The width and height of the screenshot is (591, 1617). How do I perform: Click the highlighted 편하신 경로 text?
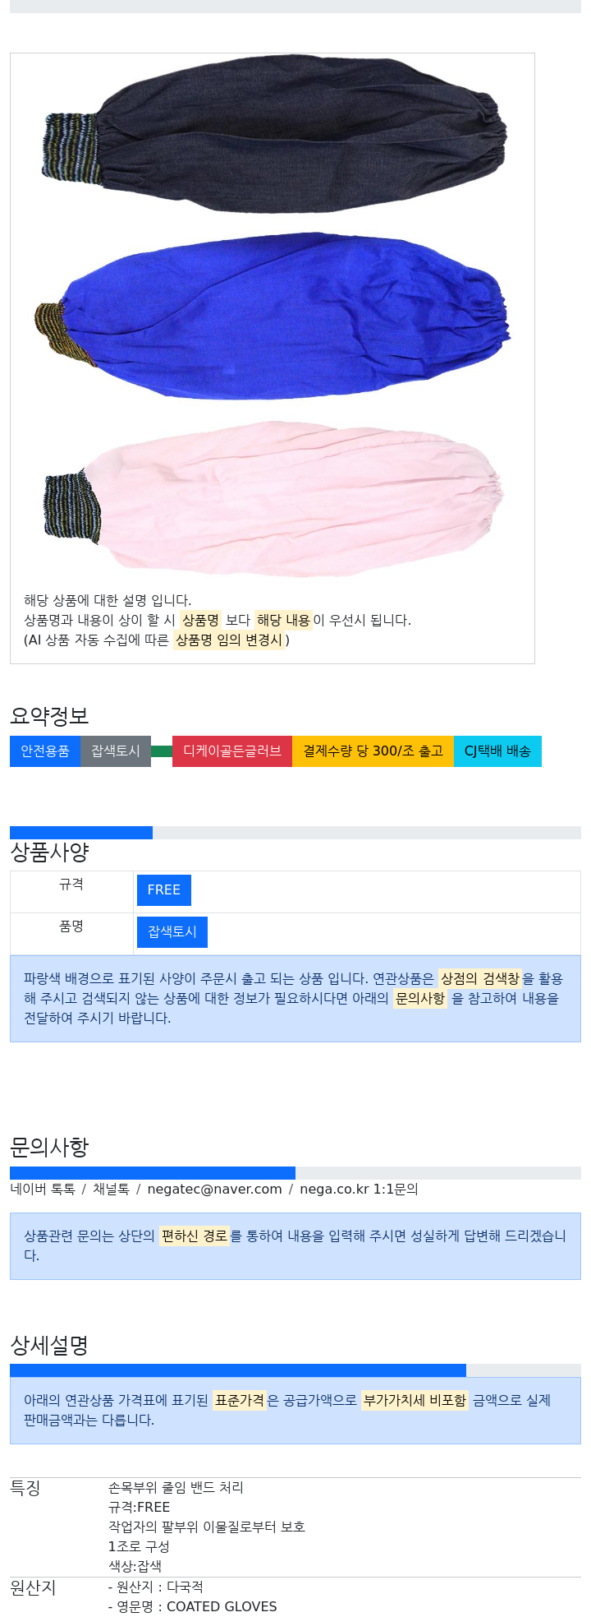tap(195, 1236)
